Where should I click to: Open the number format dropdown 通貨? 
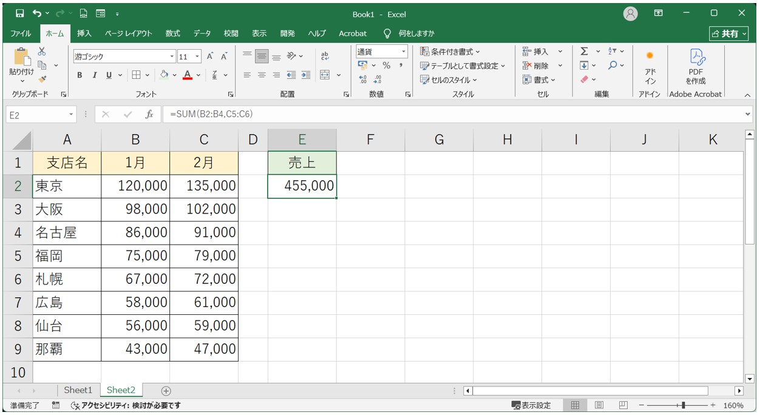pos(403,52)
